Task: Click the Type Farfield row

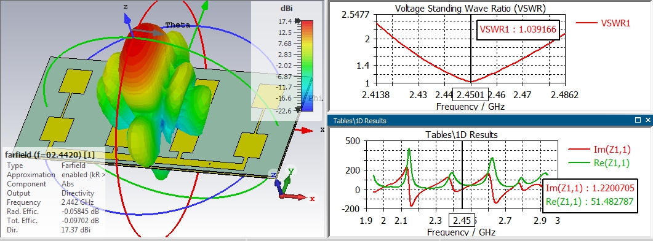Action: (46, 166)
